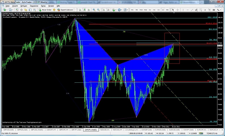Select the MN timeframe button
This screenshot has width=225, height=136.
click(167, 10)
